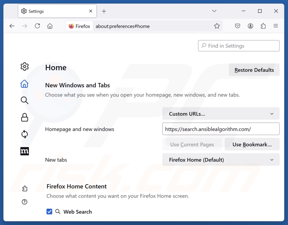
Task: Click the address bar URL about:preferences#home
Action: (x=122, y=26)
